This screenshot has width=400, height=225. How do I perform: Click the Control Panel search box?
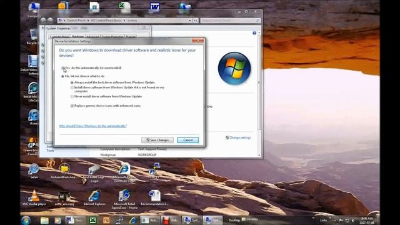tap(231, 21)
